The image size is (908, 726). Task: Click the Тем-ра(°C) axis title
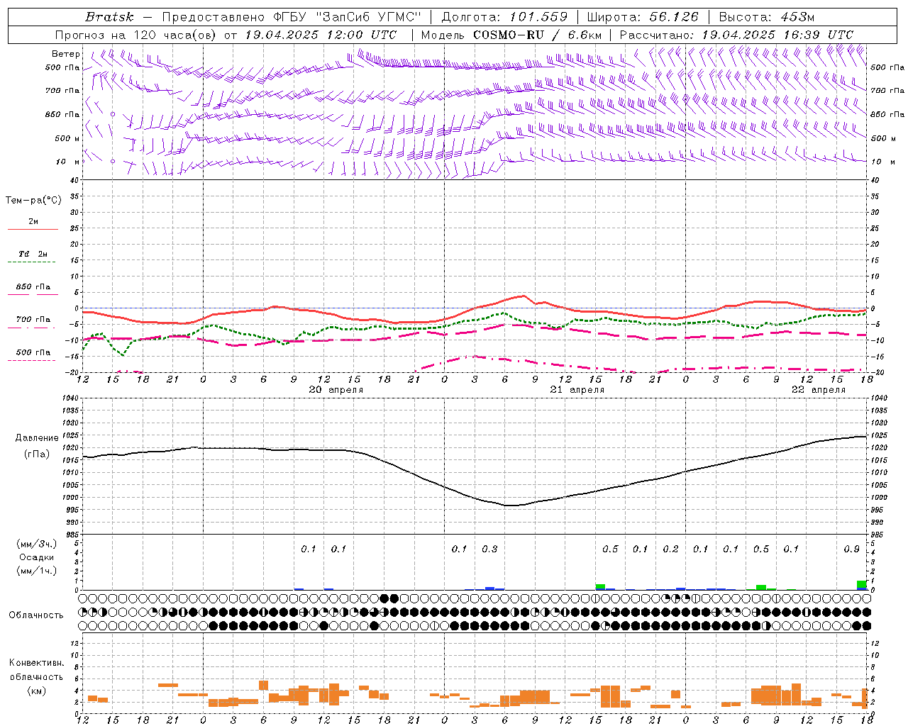click(33, 201)
